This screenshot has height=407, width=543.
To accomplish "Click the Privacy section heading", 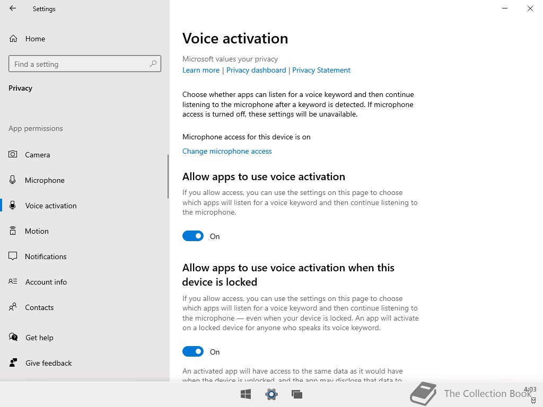I will pos(21,89).
